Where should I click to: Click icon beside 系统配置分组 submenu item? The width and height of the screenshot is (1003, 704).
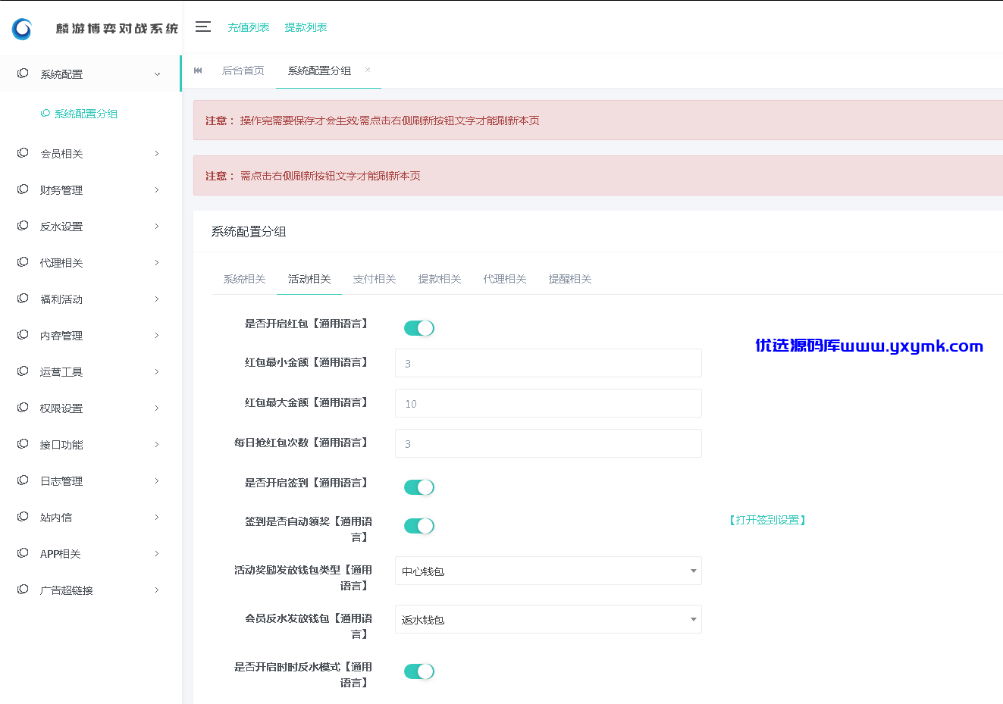pos(45,114)
